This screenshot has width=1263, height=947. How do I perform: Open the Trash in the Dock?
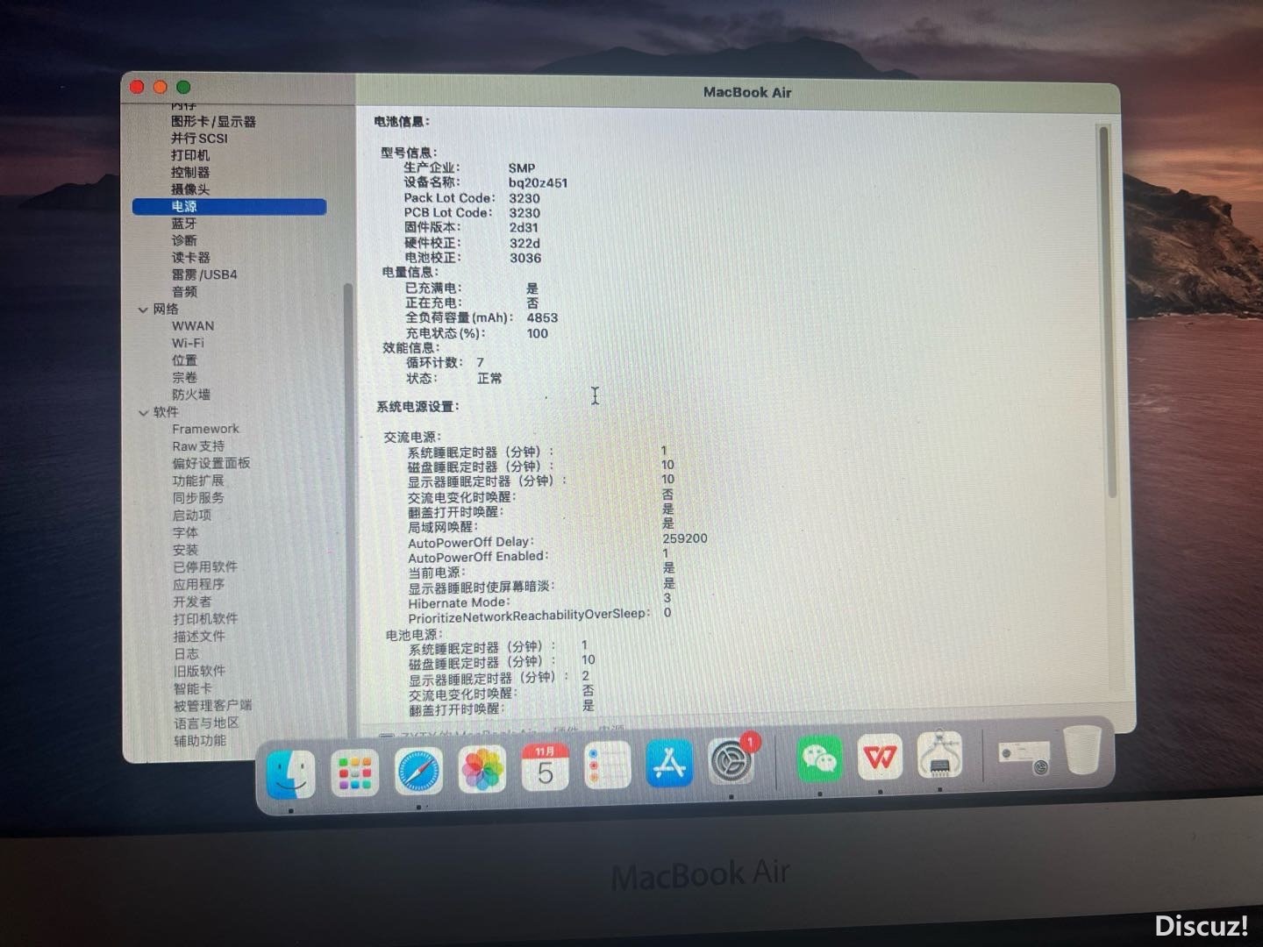(x=1082, y=750)
